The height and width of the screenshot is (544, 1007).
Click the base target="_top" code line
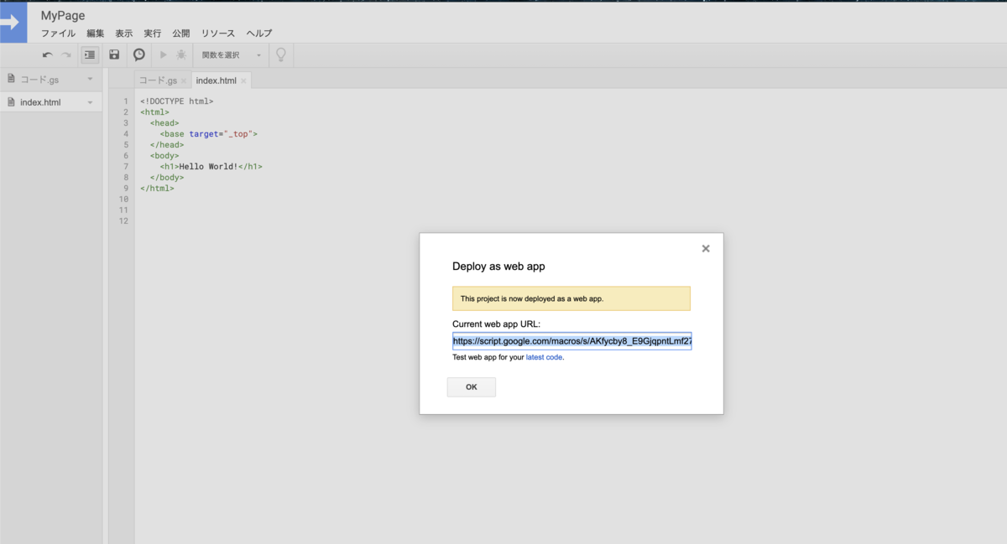tap(208, 133)
